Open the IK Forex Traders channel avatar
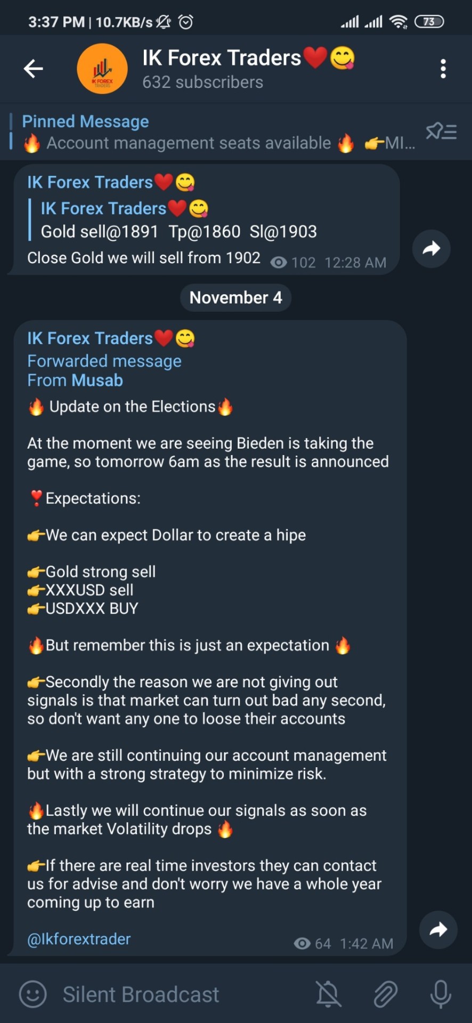This screenshot has width=472, height=1023. tap(102, 69)
